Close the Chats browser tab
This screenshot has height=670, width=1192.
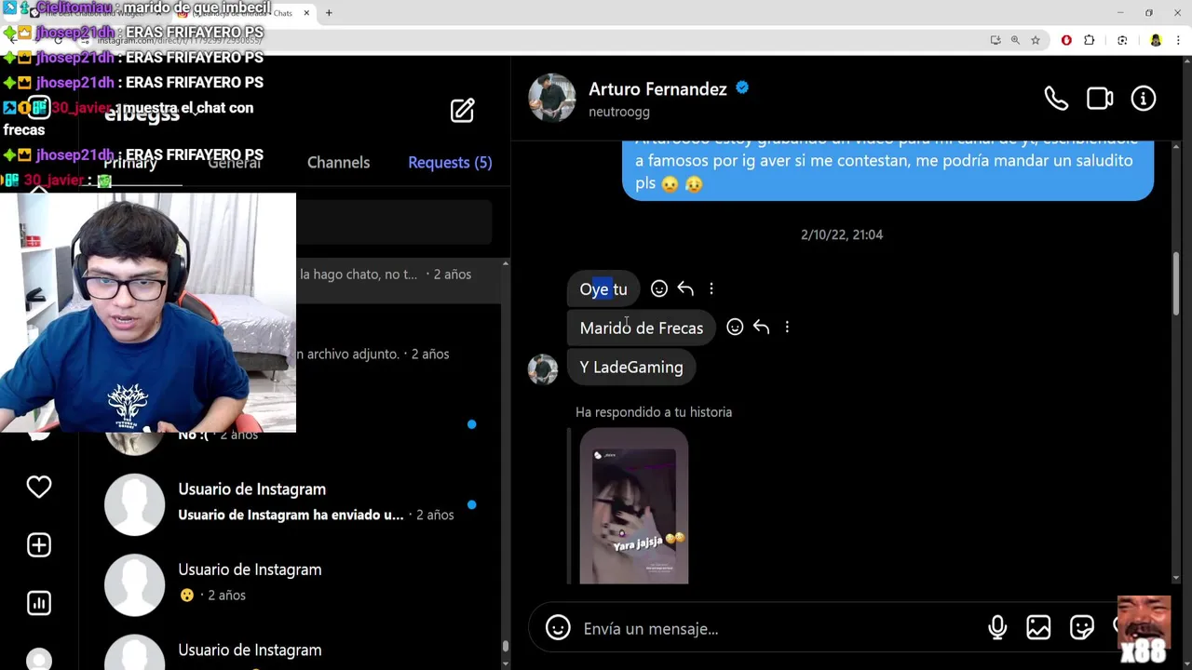(x=306, y=13)
